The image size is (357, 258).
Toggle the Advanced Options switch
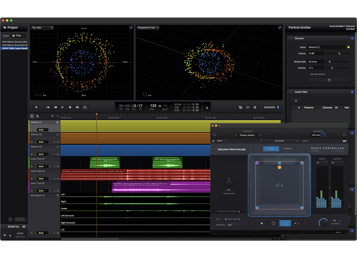click(239, 211)
